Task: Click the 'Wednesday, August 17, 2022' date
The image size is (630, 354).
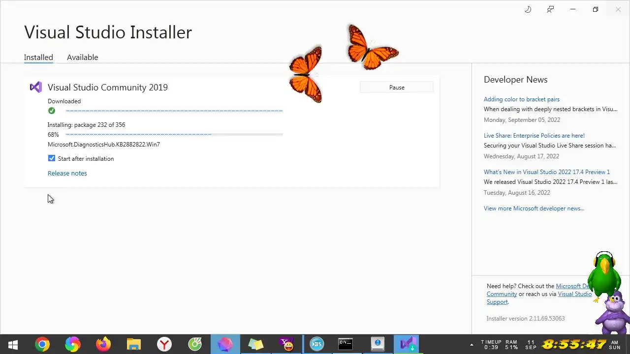Action: 521,156
